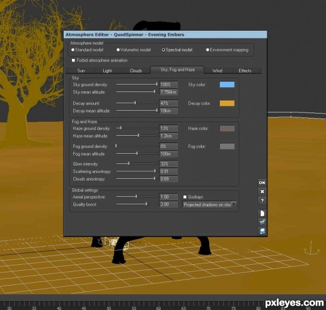326x310 pixels.
Task: Click the Decay amount 47% field
Action: (168, 103)
